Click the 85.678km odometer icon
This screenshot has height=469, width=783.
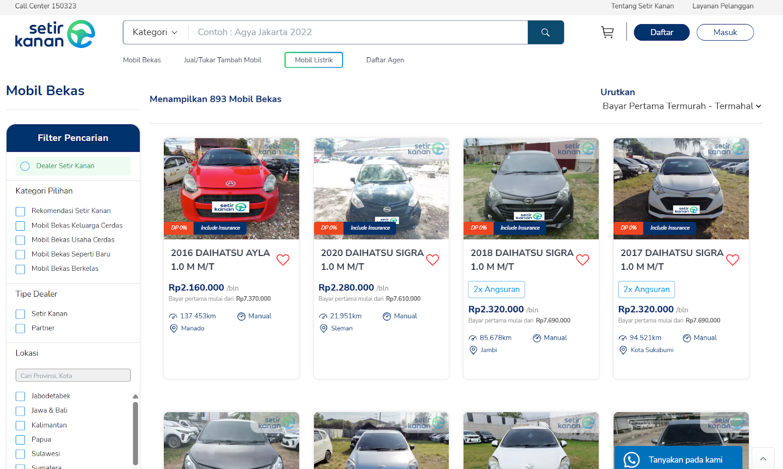[473, 338]
